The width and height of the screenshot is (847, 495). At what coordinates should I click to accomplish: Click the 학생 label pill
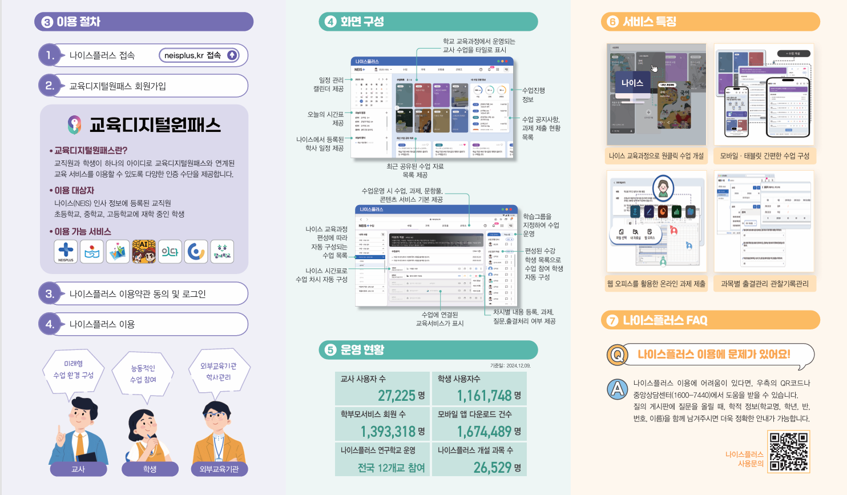pyautogui.click(x=150, y=469)
